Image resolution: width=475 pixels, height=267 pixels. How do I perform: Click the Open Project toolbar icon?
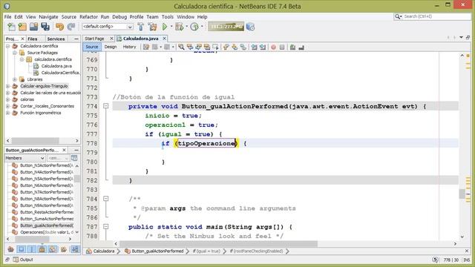click(33, 27)
